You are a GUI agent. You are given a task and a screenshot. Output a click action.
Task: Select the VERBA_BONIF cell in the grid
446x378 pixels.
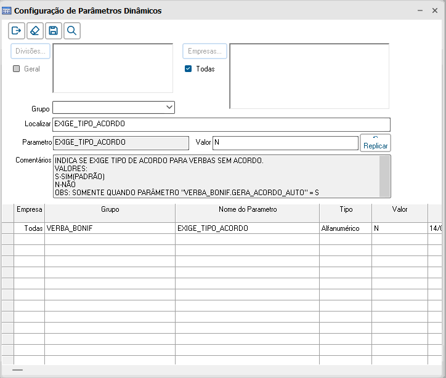pyautogui.click(x=110, y=228)
